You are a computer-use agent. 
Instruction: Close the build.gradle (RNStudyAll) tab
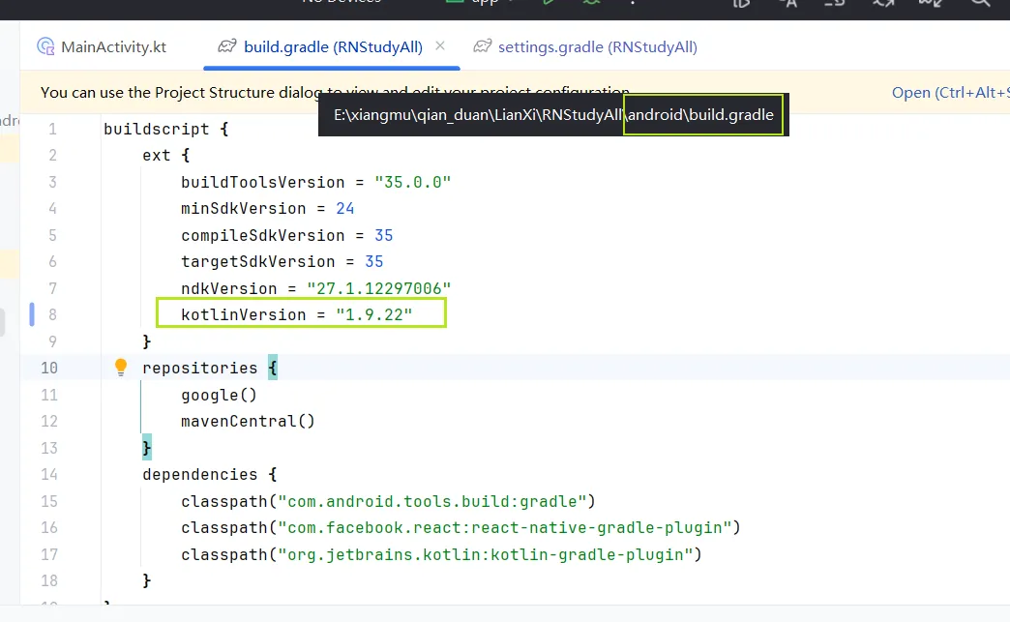click(440, 45)
